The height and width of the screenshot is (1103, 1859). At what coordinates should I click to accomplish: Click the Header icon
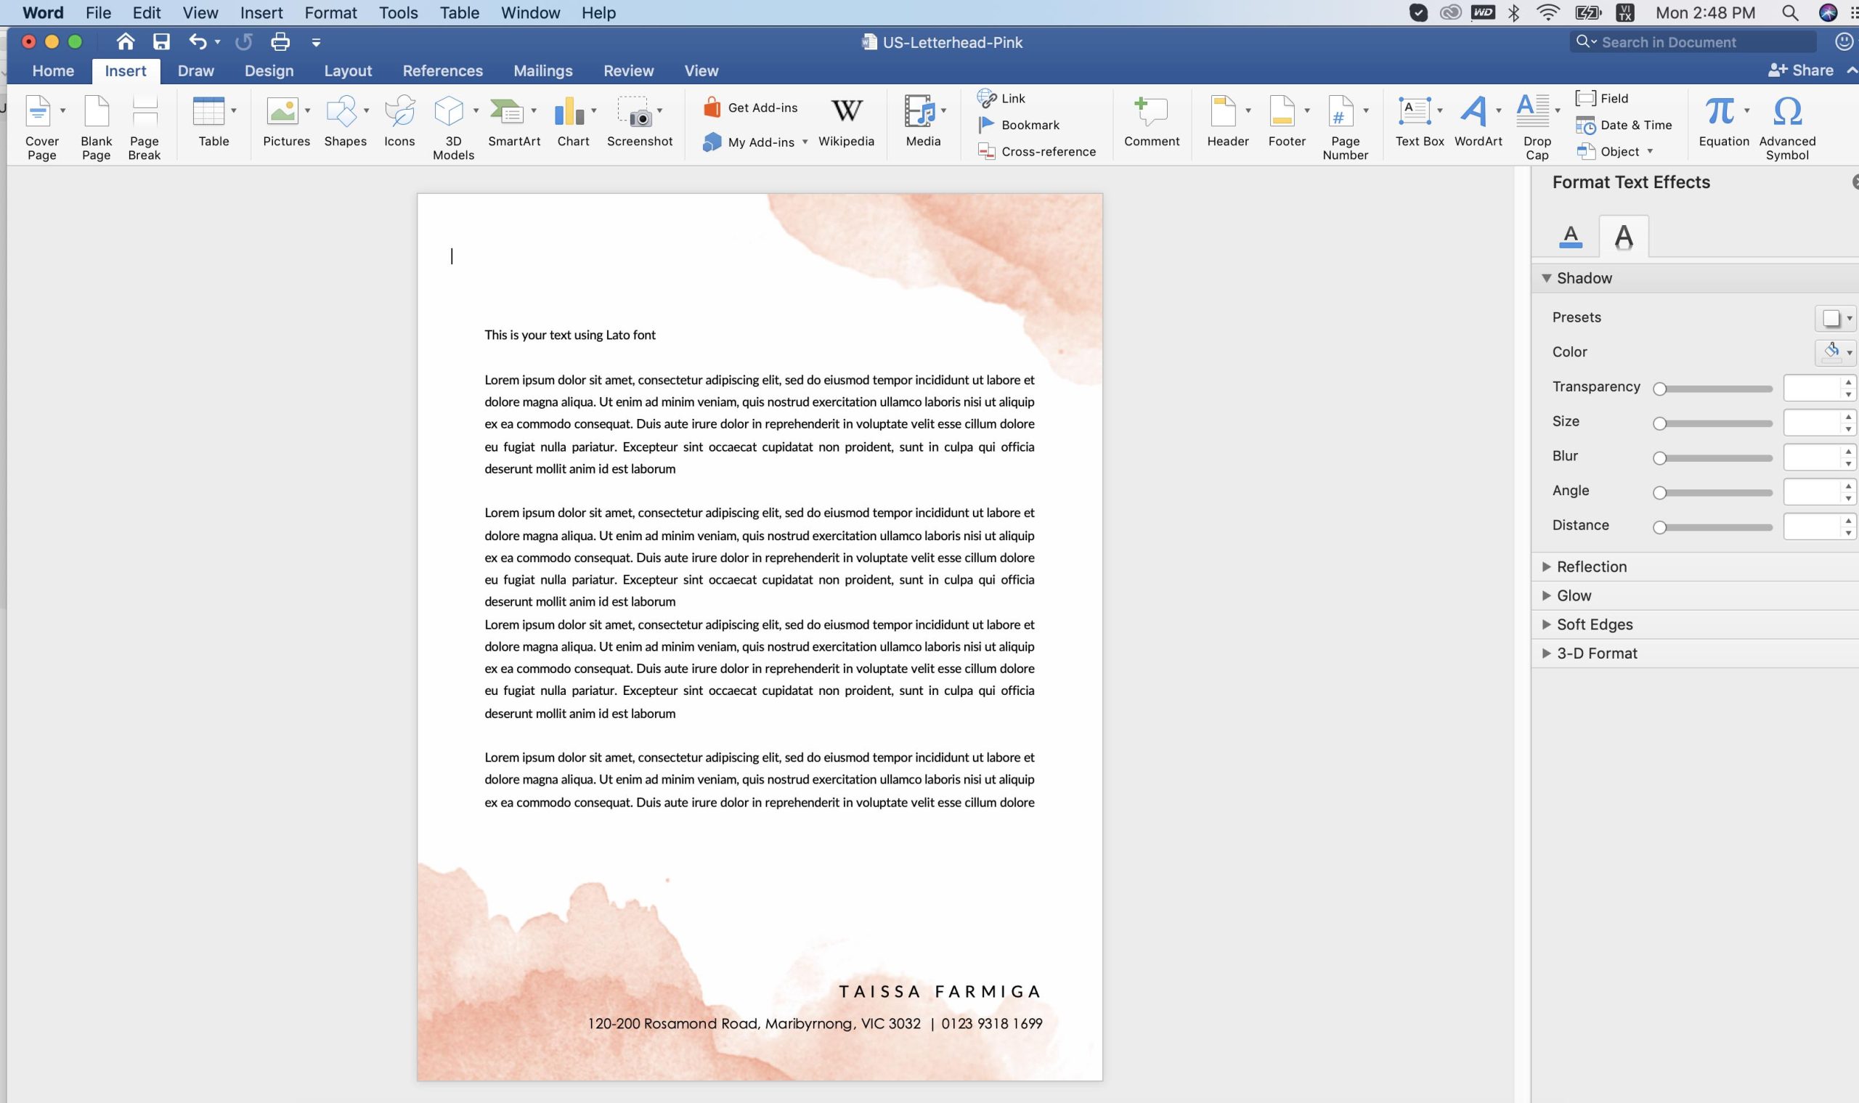(x=1224, y=112)
